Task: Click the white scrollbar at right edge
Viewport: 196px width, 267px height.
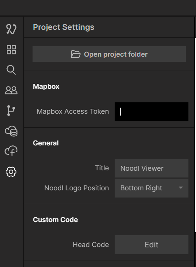Action: tap(196, 135)
